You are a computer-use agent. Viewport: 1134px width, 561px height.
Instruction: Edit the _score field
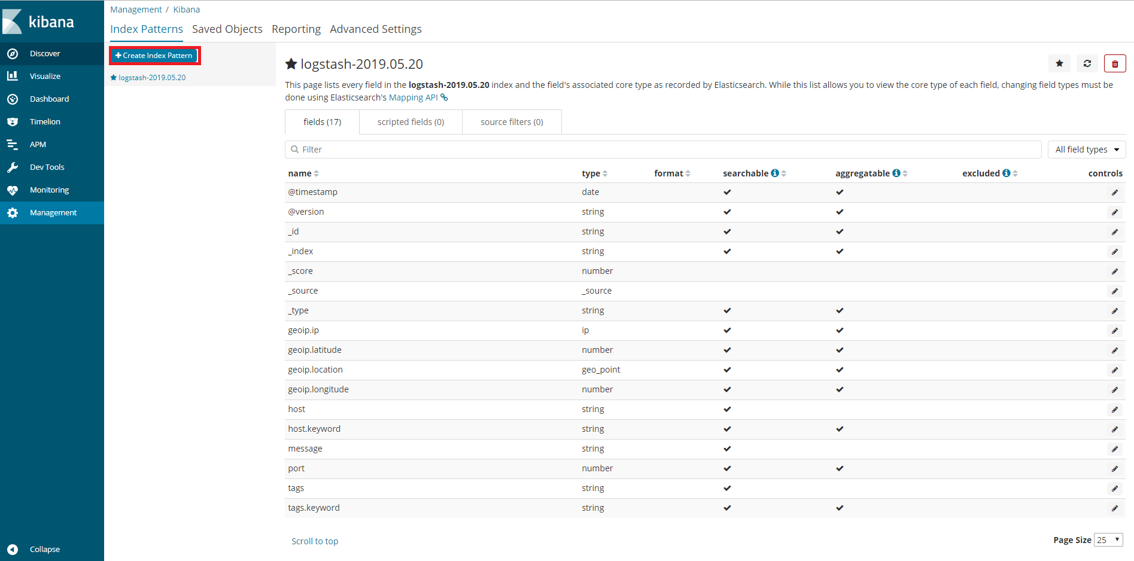pyautogui.click(x=1115, y=272)
